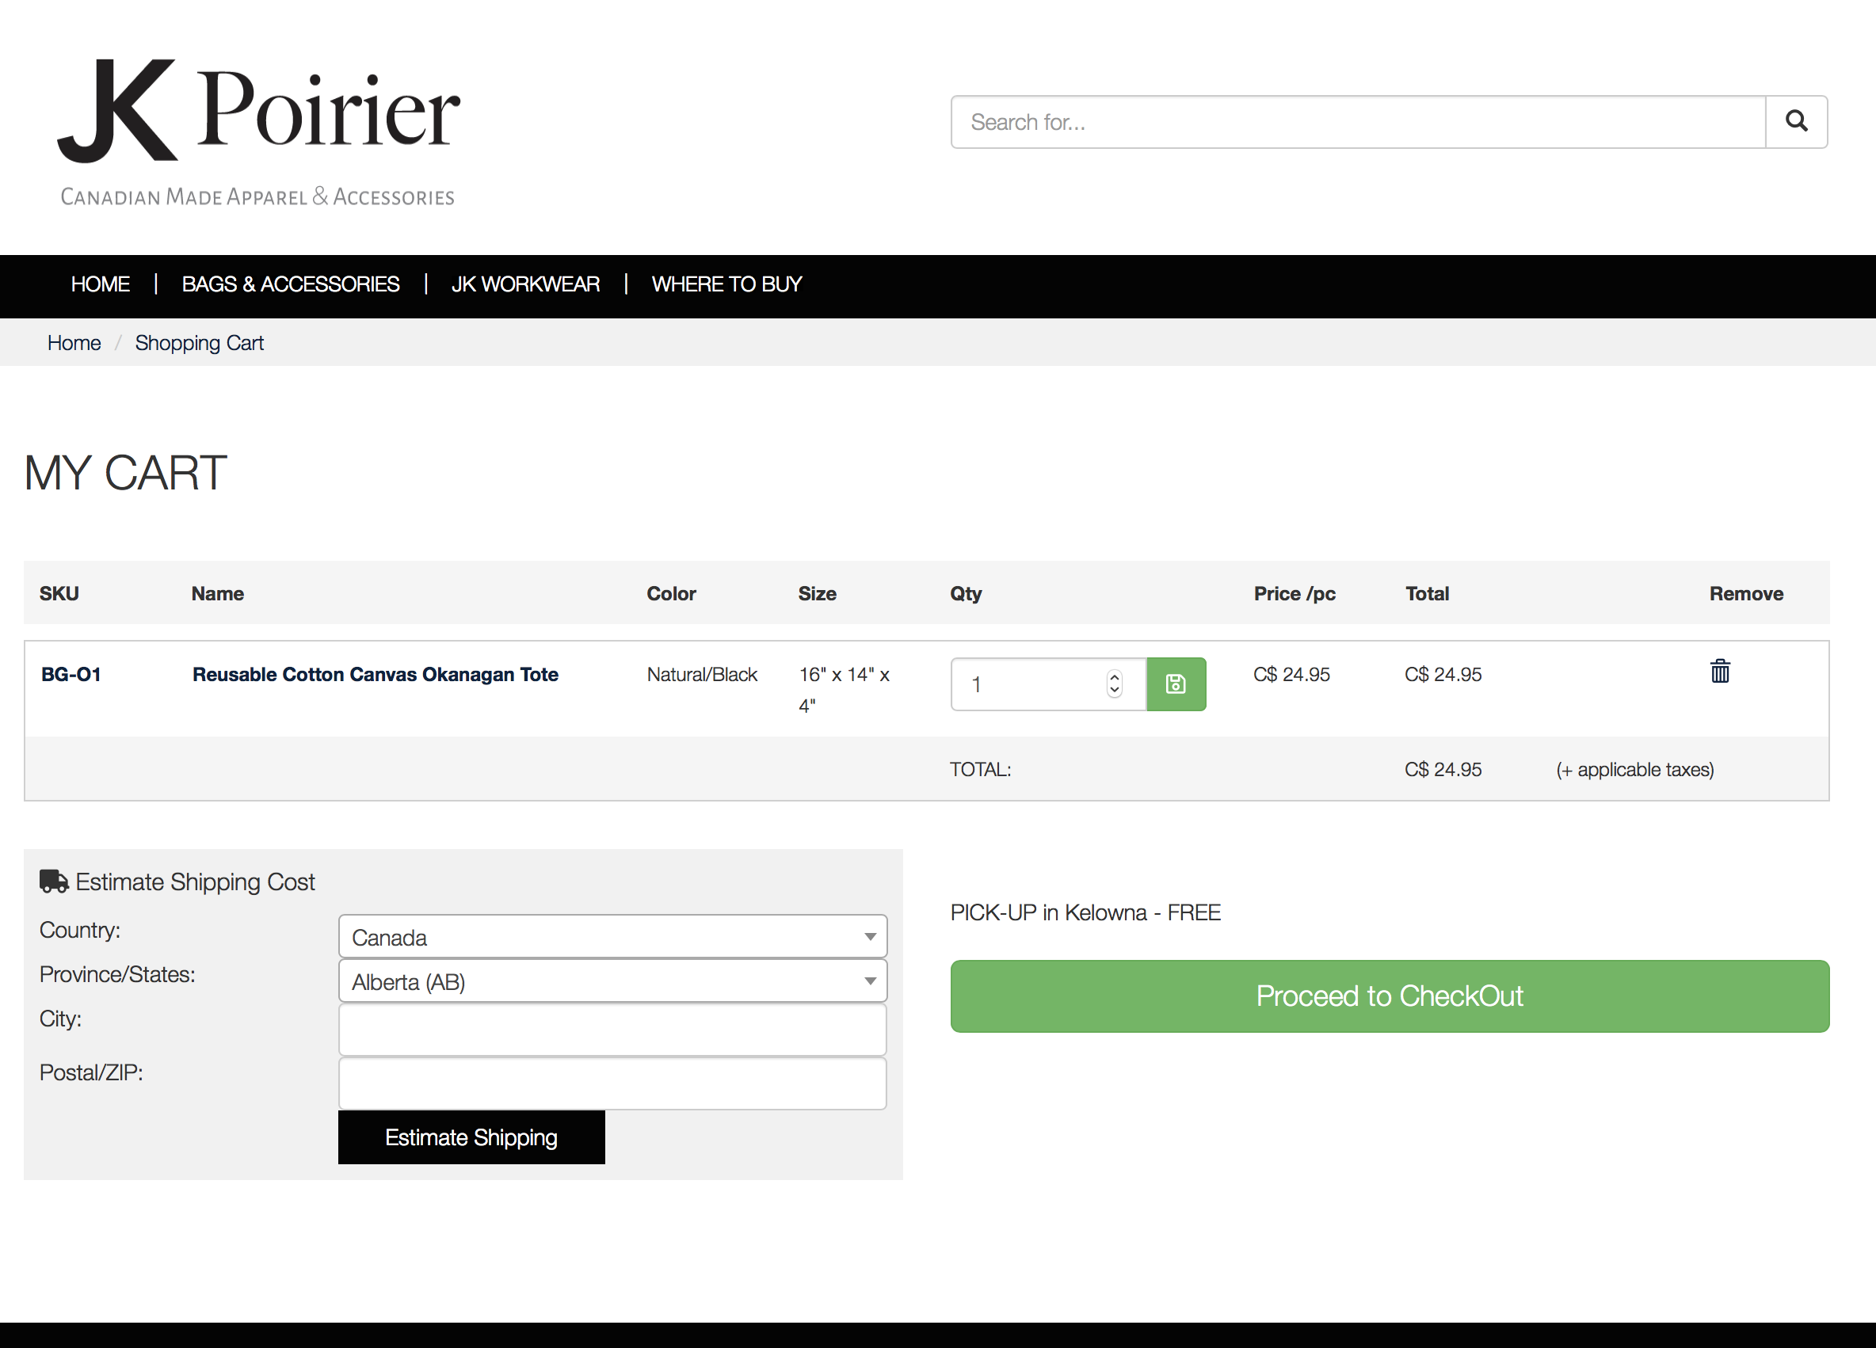Focus the Qty input showing 1
Viewport: 1876px width, 1348px height.
(x=1048, y=684)
